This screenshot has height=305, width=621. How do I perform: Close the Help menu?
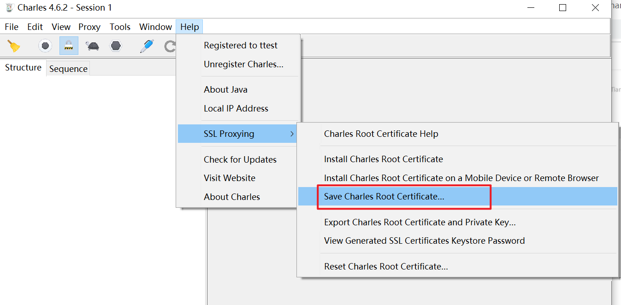point(189,27)
